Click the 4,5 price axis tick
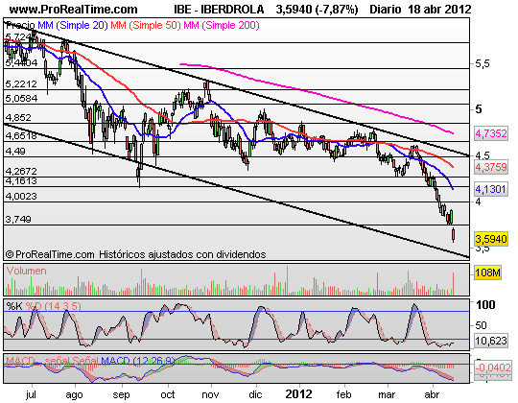The width and height of the screenshot is (518, 403). (483, 155)
